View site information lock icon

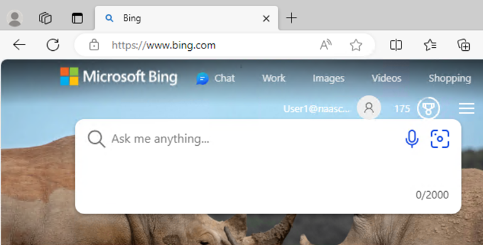(94, 45)
